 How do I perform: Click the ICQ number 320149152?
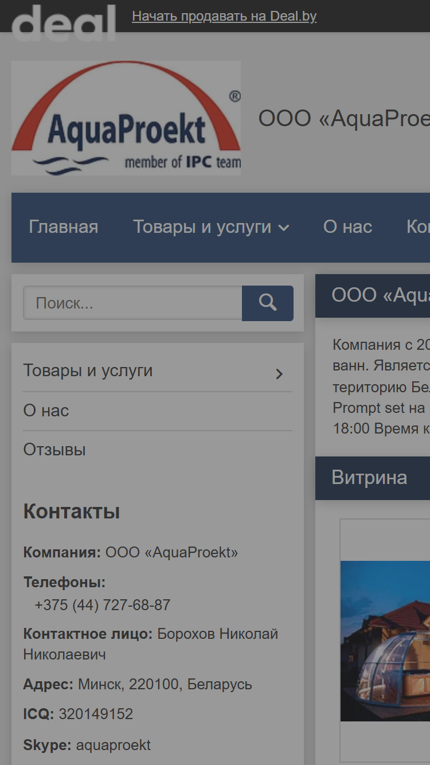tap(96, 715)
